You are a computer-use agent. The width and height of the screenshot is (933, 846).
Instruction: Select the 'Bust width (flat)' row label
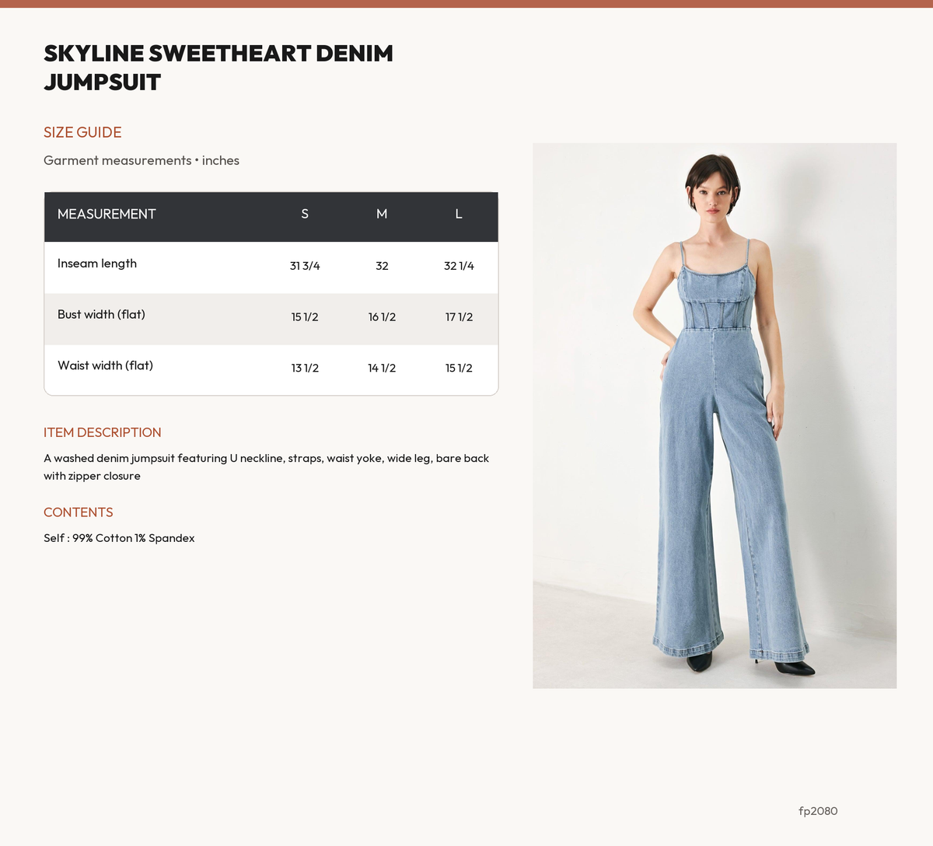pyautogui.click(x=101, y=314)
